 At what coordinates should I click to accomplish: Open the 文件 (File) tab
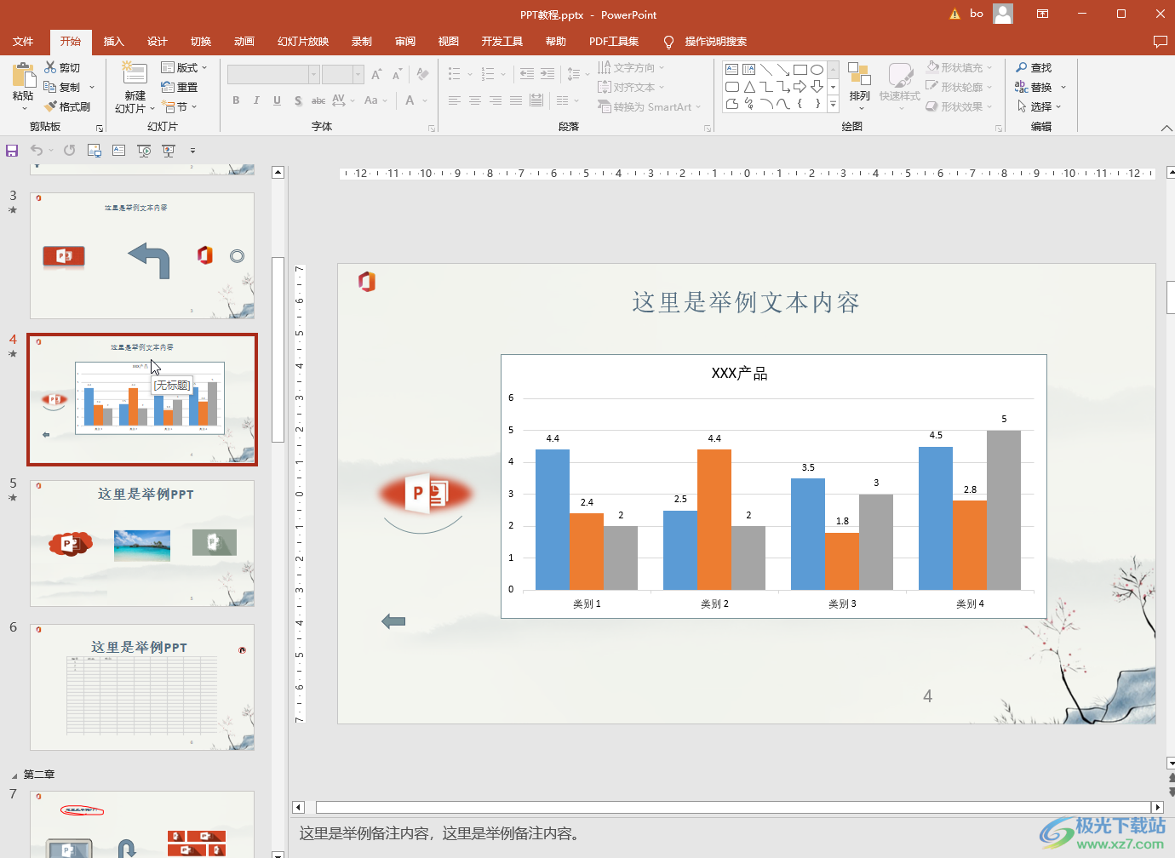pos(23,41)
